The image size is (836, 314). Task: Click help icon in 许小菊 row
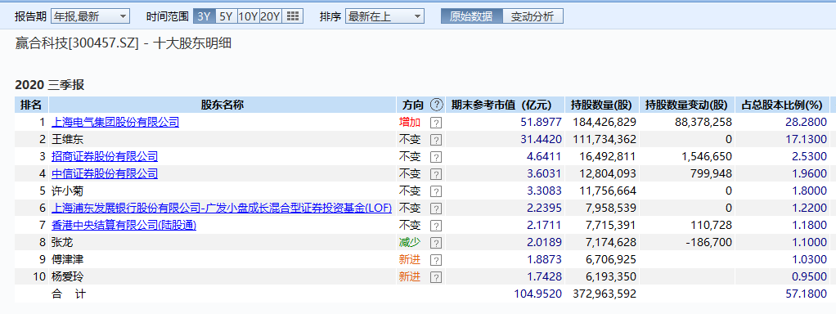click(x=436, y=191)
